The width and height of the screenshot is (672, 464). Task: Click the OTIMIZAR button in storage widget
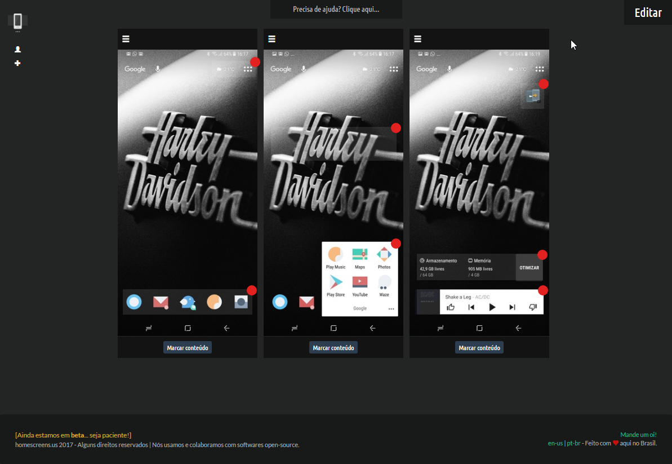pyautogui.click(x=529, y=267)
